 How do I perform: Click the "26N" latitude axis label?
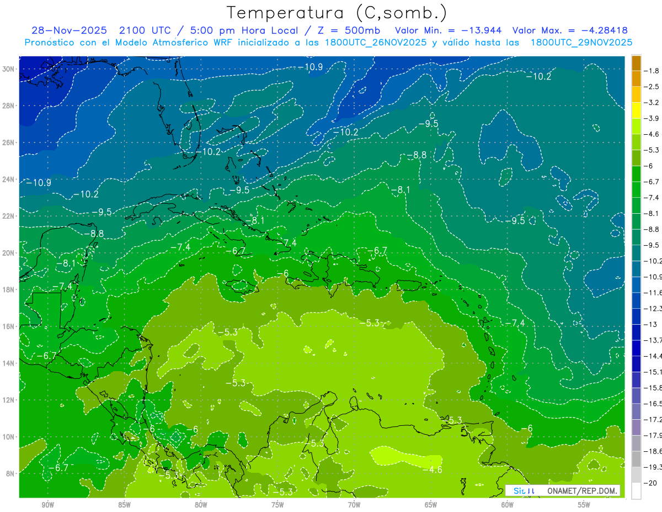pyautogui.click(x=9, y=142)
